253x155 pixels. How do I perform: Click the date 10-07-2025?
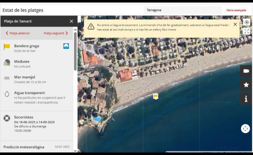pos(62,147)
